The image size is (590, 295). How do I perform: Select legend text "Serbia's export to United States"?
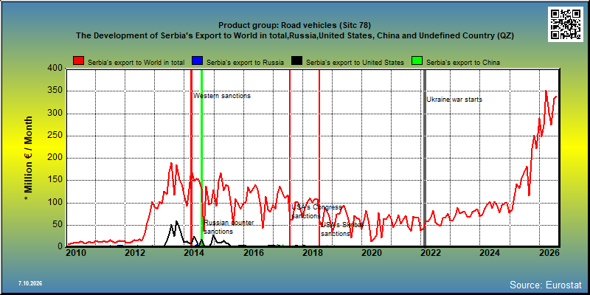tap(355, 63)
